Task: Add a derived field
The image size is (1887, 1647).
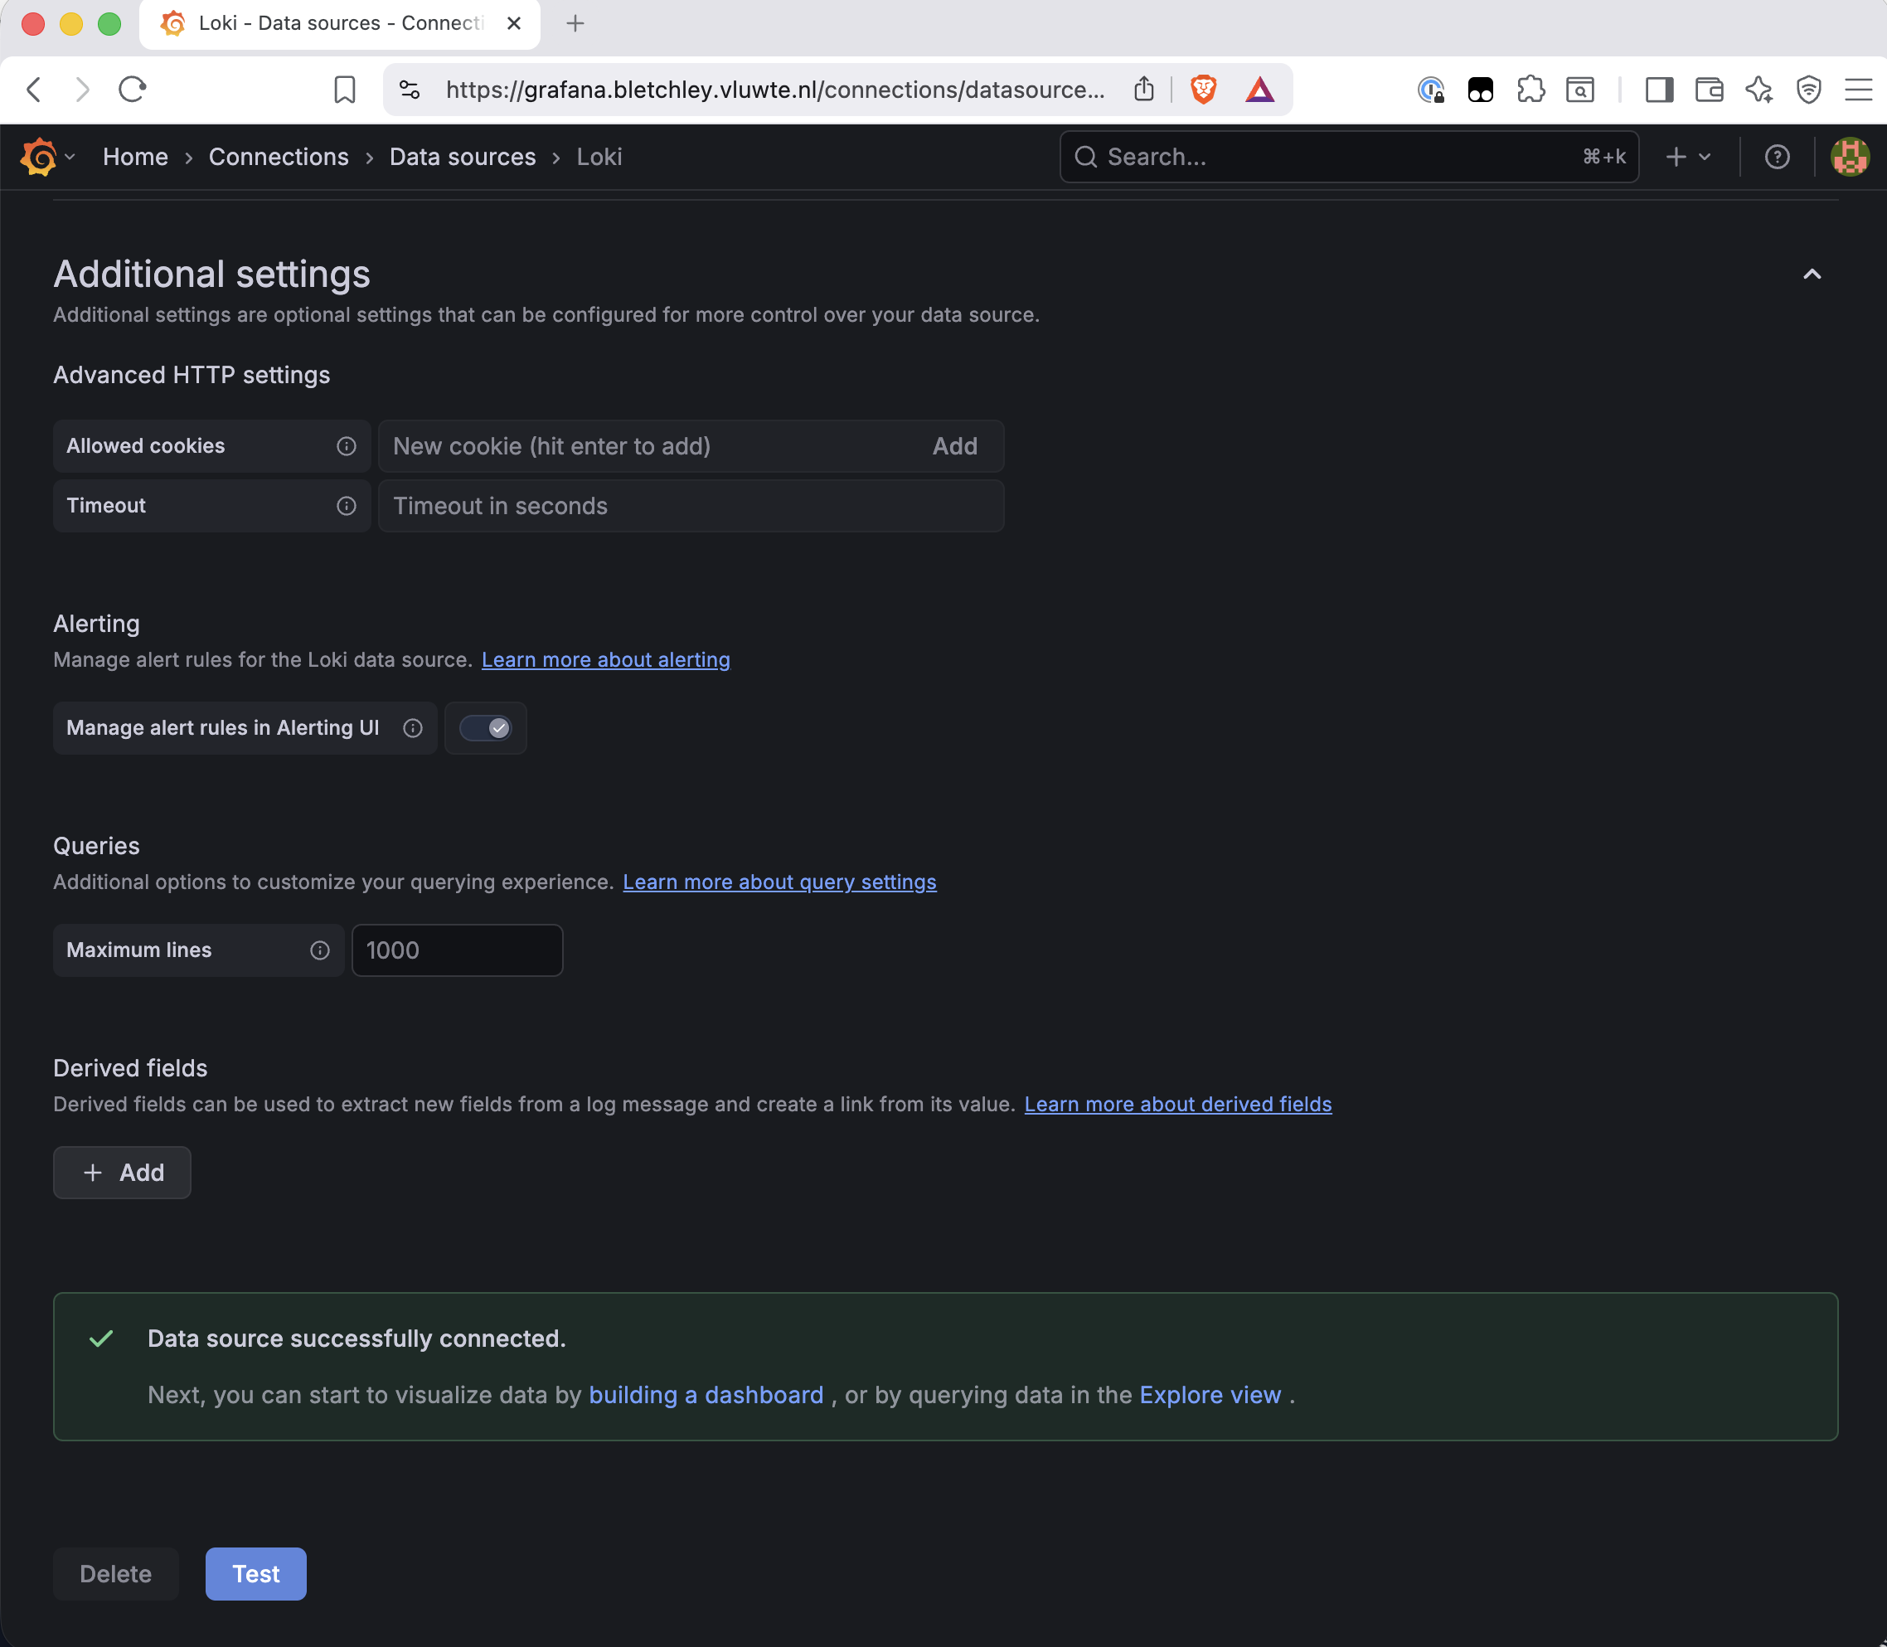Action: point(122,1173)
